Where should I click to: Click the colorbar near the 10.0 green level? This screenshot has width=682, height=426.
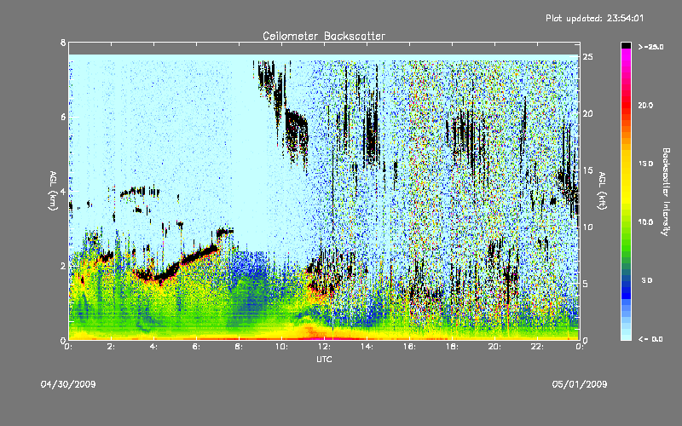tap(626, 222)
